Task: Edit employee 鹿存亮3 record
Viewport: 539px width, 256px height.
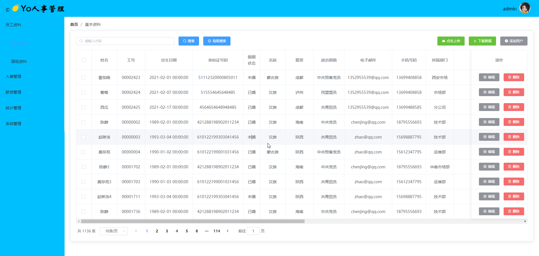Action: (489, 182)
